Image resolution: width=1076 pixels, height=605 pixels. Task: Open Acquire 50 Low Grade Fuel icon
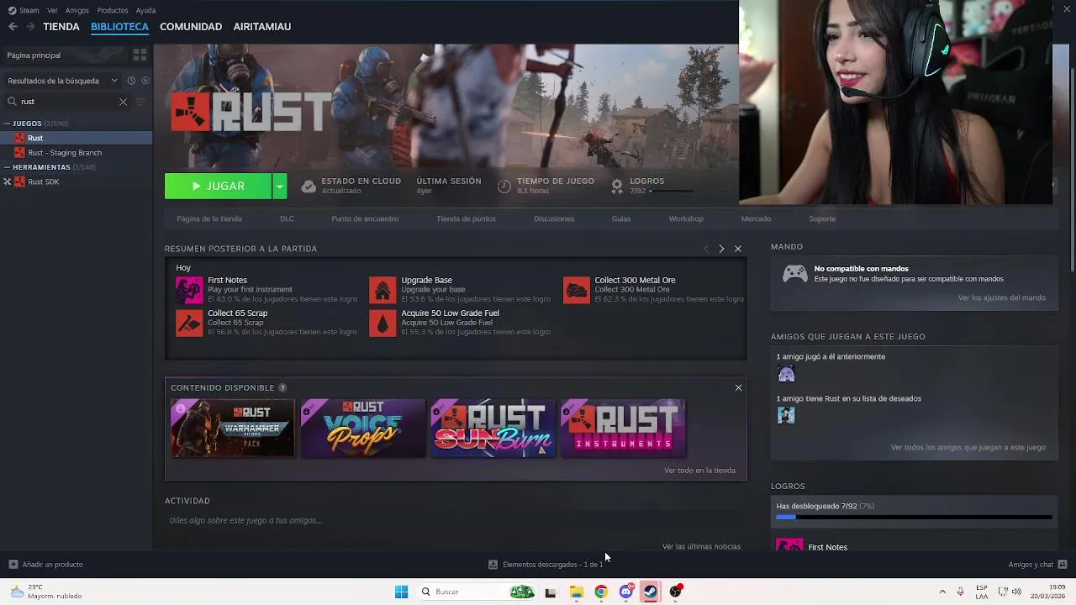tap(382, 323)
